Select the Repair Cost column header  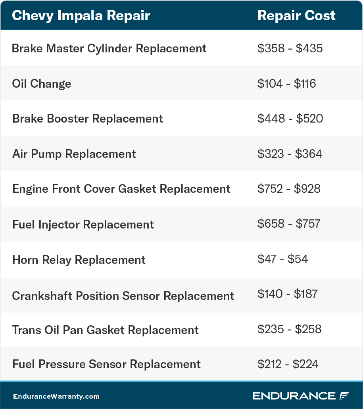[x=296, y=15]
